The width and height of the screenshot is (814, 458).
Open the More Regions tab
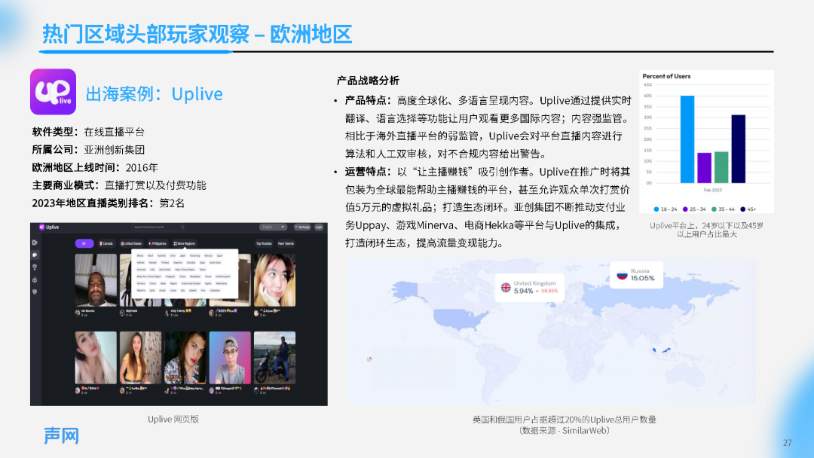185,243
